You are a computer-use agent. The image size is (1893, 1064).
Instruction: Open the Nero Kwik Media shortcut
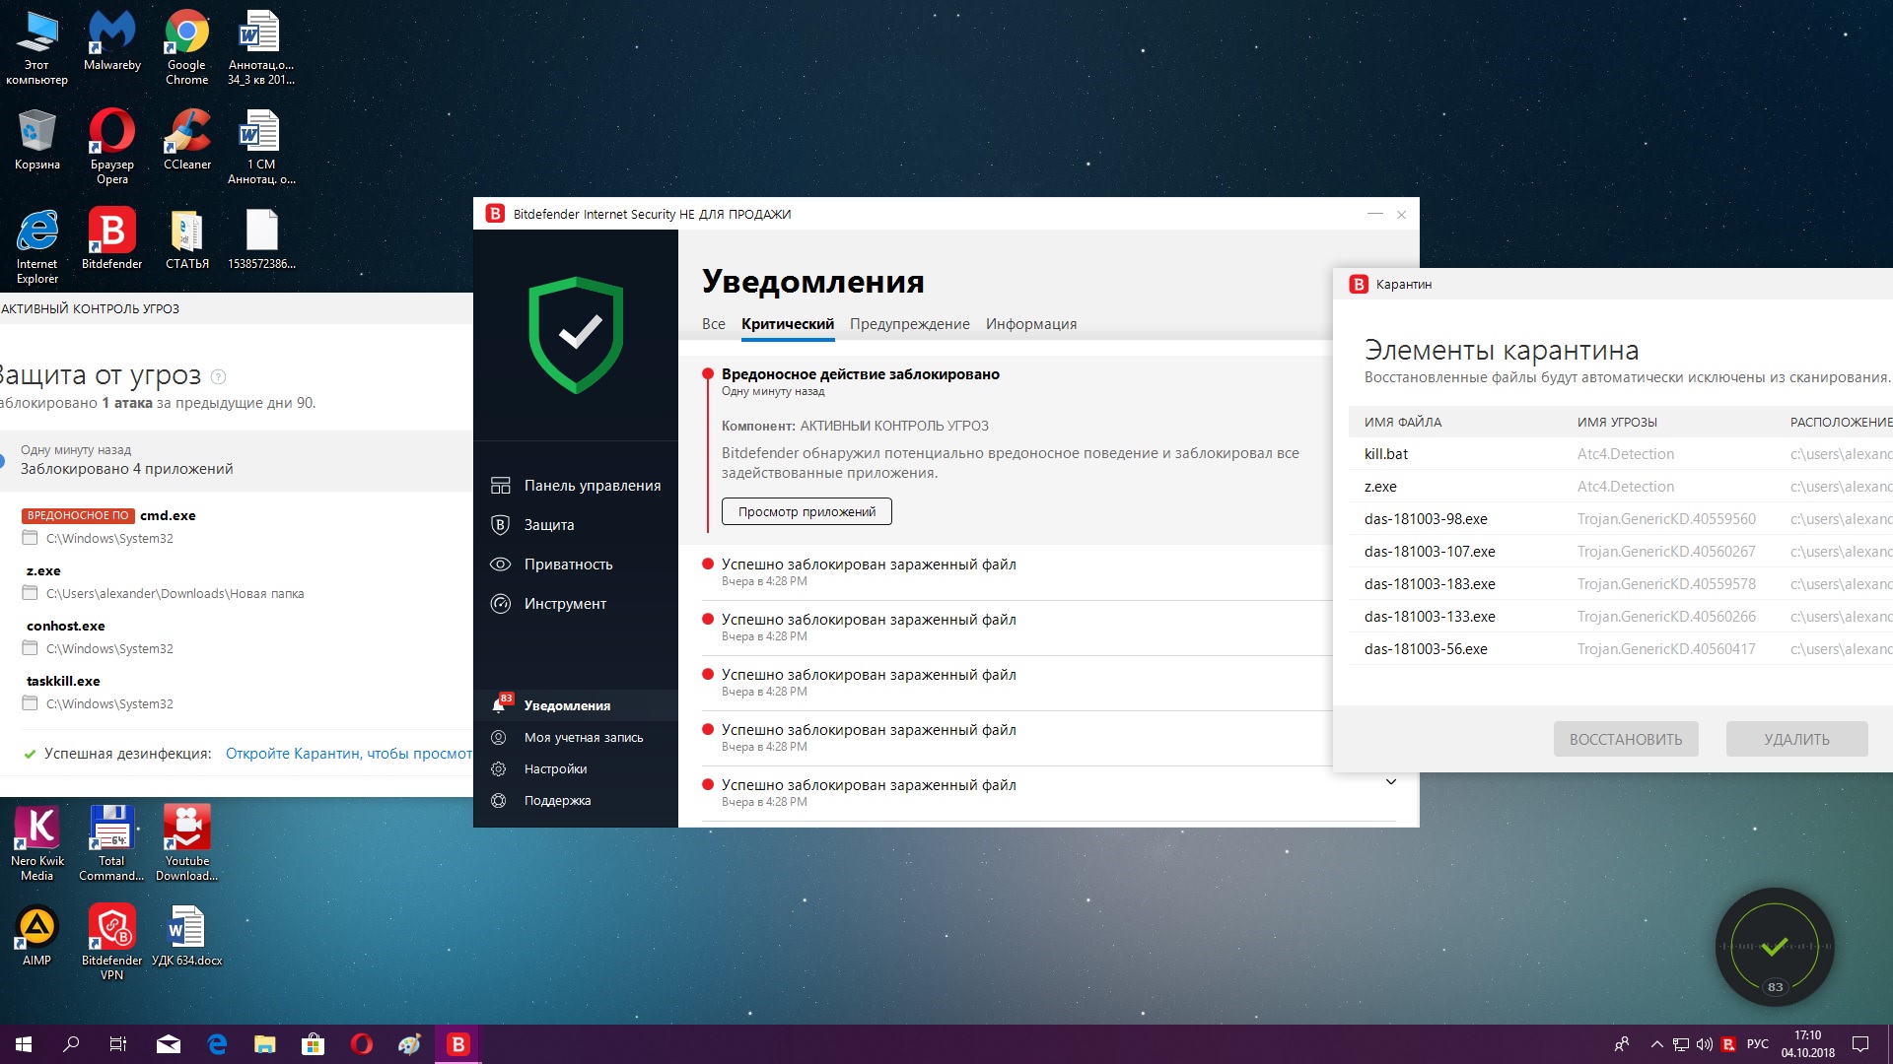37,843
